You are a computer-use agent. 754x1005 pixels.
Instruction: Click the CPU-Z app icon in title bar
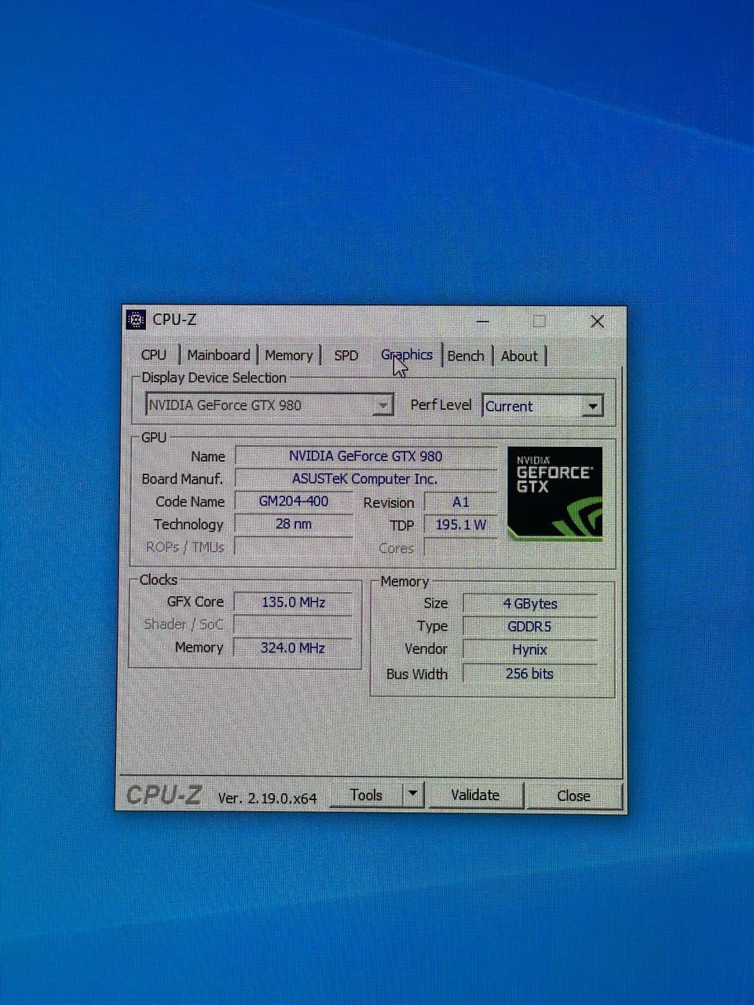136,320
